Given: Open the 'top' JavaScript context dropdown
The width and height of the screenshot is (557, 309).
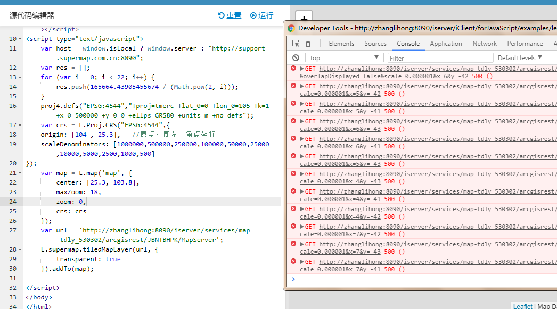Looking at the screenshot, I should pos(344,58).
